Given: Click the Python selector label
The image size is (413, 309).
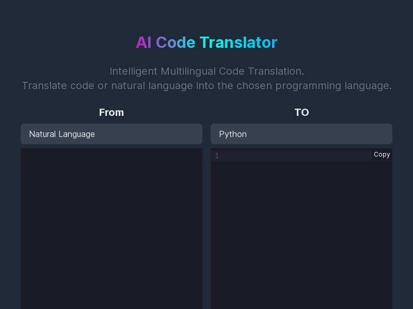Looking at the screenshot, I should (233, 134).
